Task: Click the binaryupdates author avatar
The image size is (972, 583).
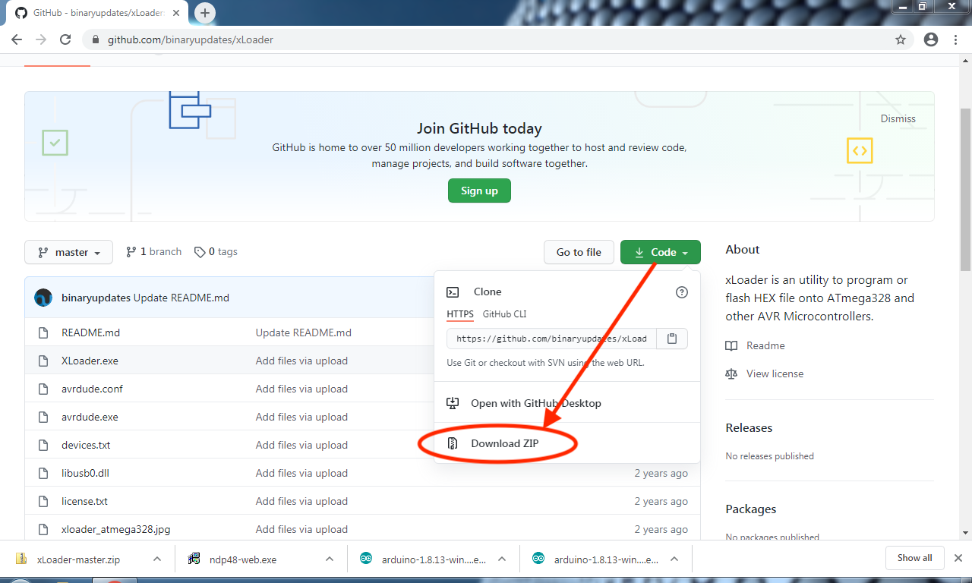Action: [x=43, y=298]
